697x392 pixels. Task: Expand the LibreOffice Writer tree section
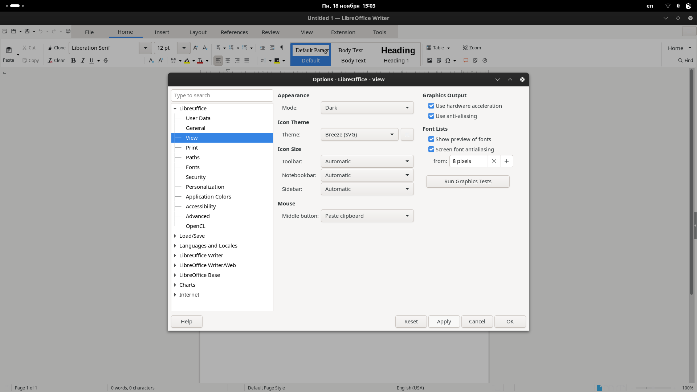pyautogui.click(x=176, y=256)
